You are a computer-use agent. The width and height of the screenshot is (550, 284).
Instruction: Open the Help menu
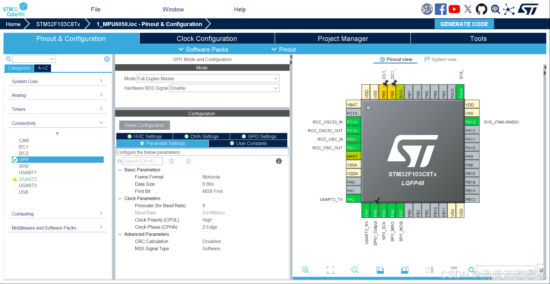[240, 9]
